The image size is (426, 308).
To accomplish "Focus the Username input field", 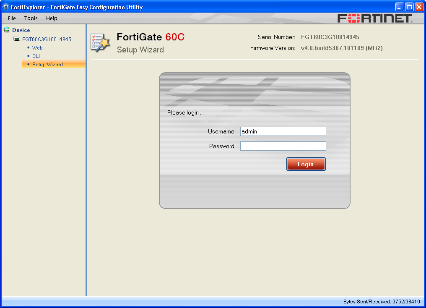I will 283,131.
